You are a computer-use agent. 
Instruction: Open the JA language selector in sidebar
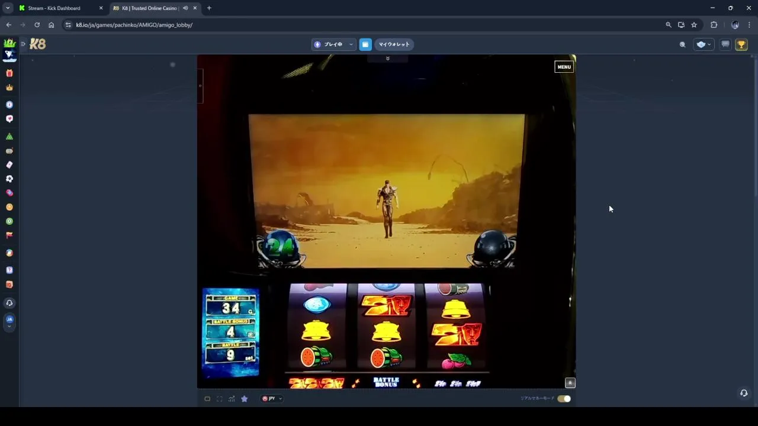[9, 321]
